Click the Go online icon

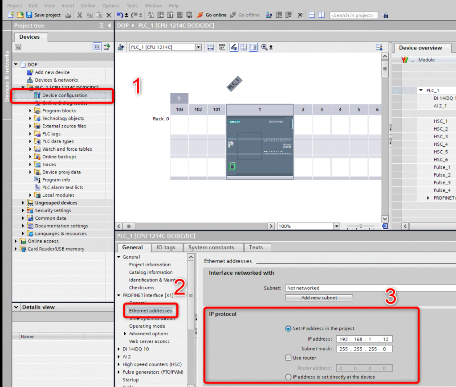[x=200, y=15]
